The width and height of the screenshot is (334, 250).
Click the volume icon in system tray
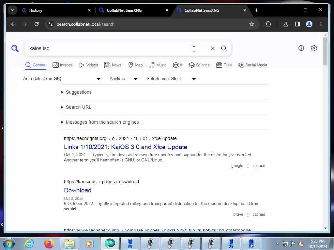tap(301, 244)
